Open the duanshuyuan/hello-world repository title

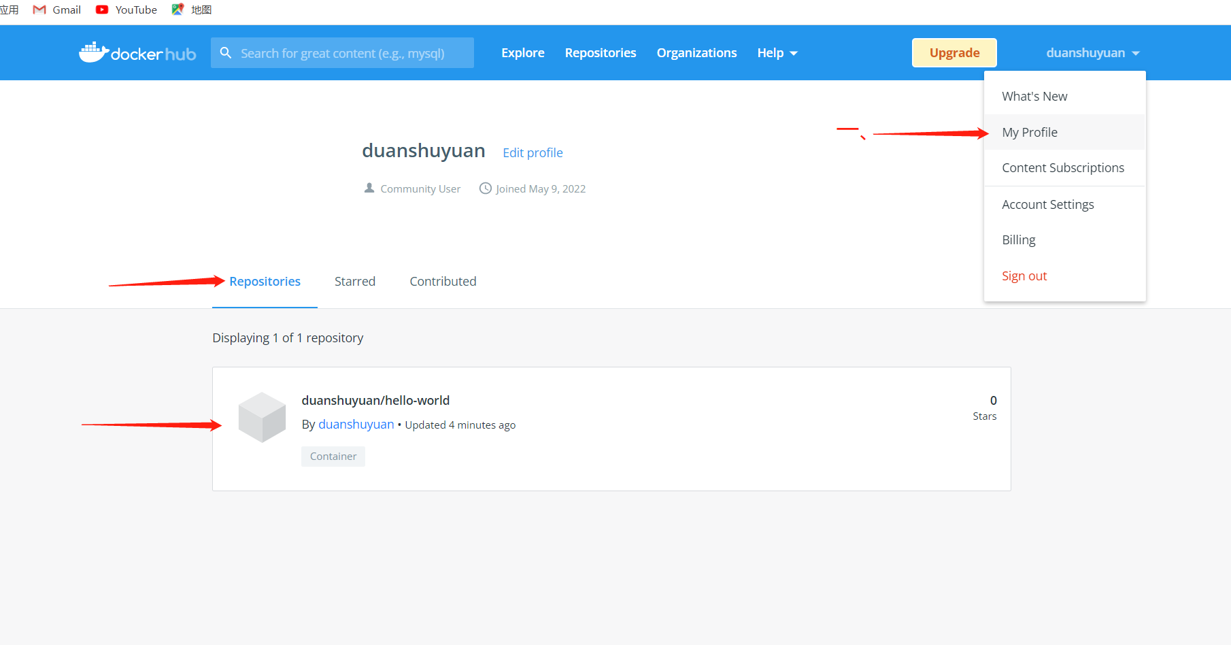point(375,401)
